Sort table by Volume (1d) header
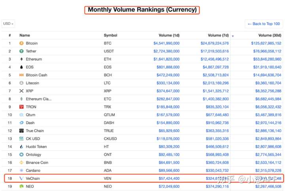Viewport: 285px width, 191px height. point(169,35)
